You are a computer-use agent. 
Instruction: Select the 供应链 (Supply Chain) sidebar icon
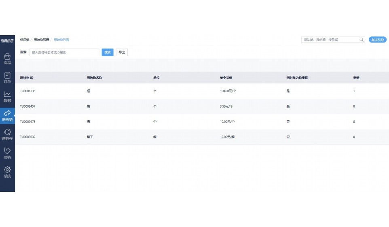click(7, 113)
